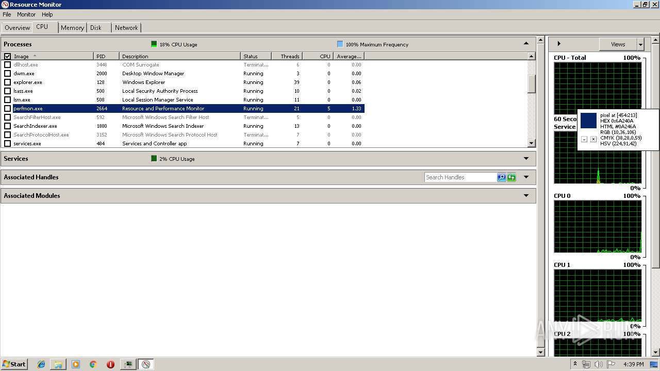Check the explorer.exe process checkbox

pos(7,82)
